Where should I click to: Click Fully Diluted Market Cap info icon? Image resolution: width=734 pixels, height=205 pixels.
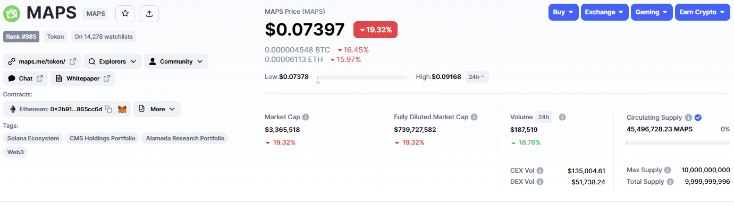(474, 117)
